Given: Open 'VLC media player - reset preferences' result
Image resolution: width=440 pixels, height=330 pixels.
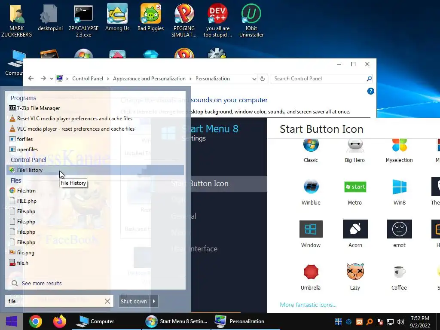Looking at the screenshot, I should pos(95,129).
